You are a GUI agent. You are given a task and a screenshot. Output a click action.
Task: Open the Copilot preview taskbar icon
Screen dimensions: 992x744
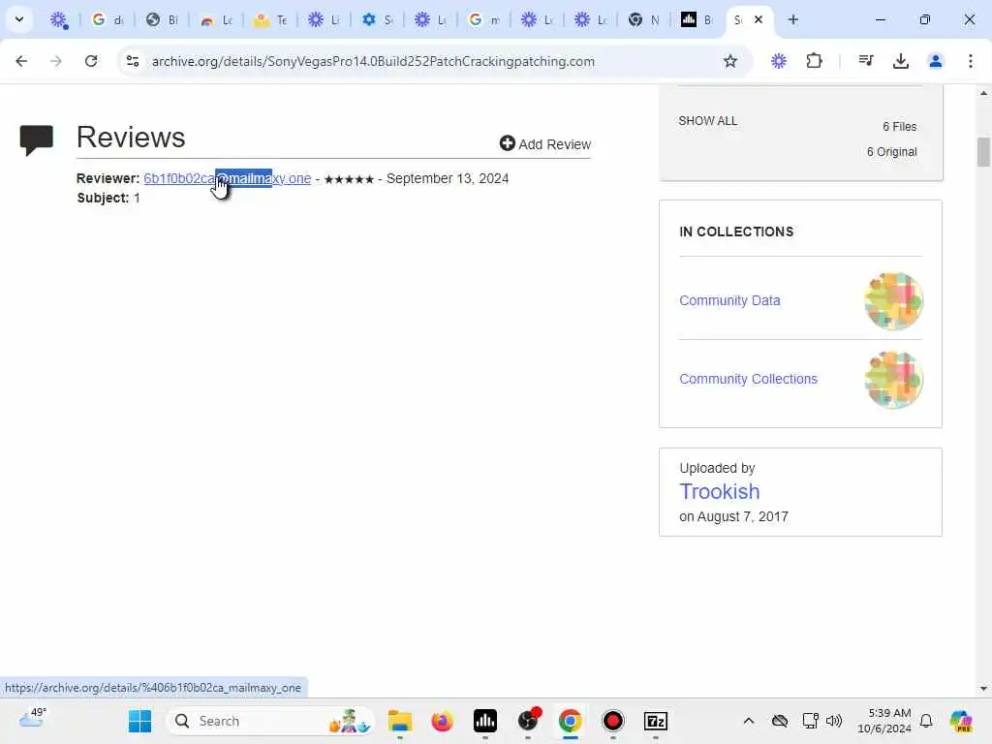pyautogui.click(x=961, y=721)
